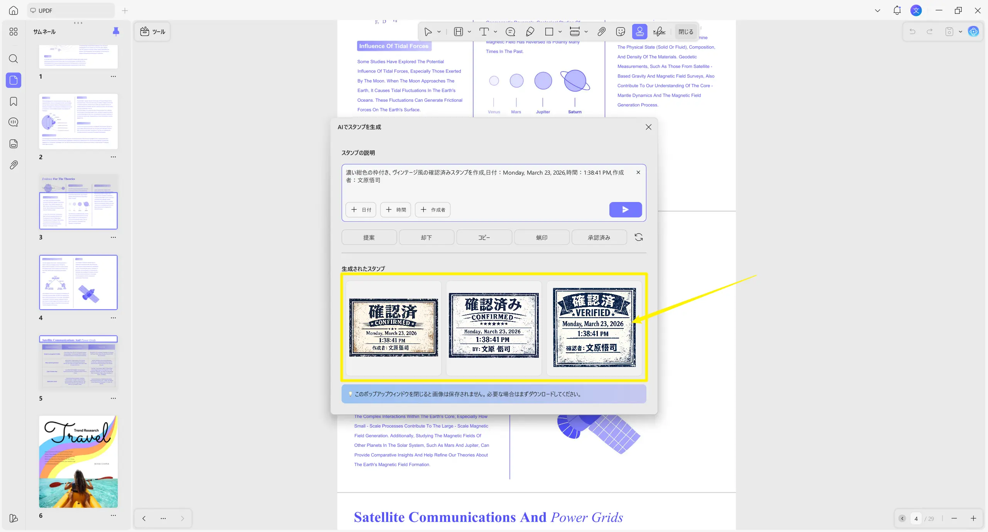Toggle the pin on the thumbnail panel
Image resolution: width=988 pixels, height=532 pixels.
[116, 32]
